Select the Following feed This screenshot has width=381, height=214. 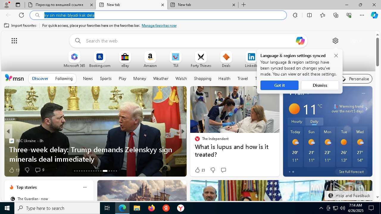64,78
